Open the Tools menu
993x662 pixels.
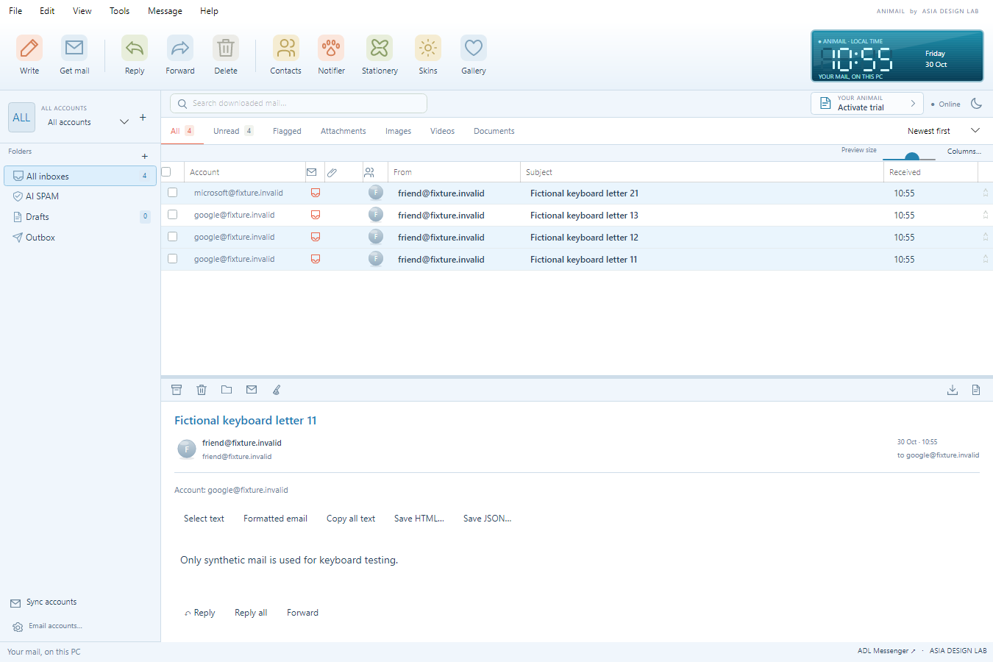click(x=119, y=11)
